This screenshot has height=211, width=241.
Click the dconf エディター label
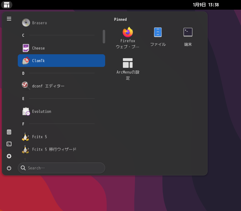point(48,86)
